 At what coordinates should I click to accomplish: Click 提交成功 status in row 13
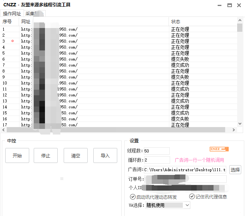(x=180, y=101)
